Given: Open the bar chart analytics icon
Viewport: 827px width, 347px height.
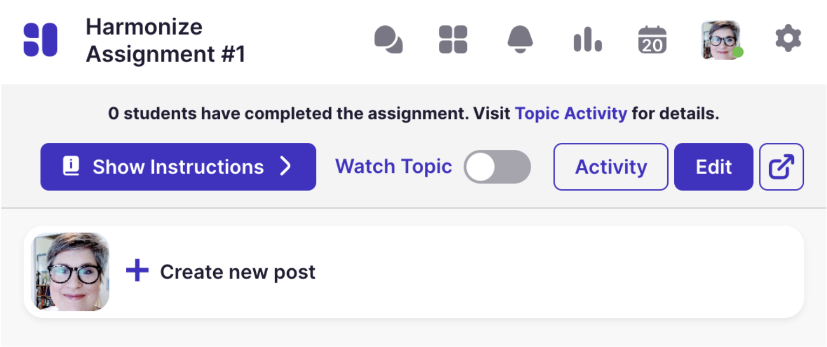Looking at the screenshot, I should point(587,40).
